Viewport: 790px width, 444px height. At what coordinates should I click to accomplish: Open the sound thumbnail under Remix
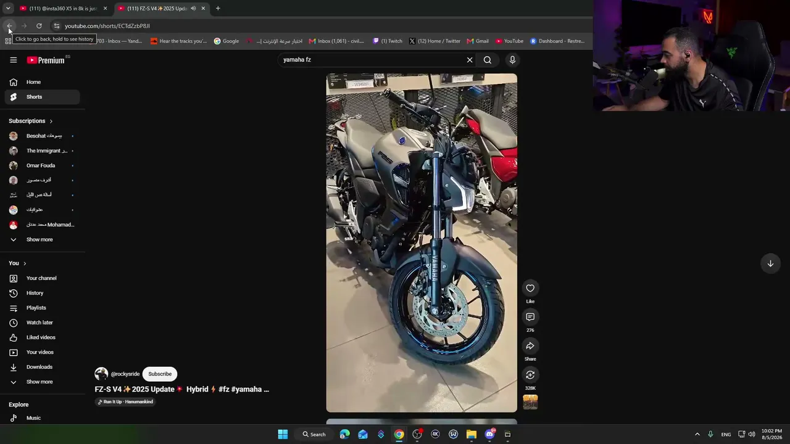(530, 402)
